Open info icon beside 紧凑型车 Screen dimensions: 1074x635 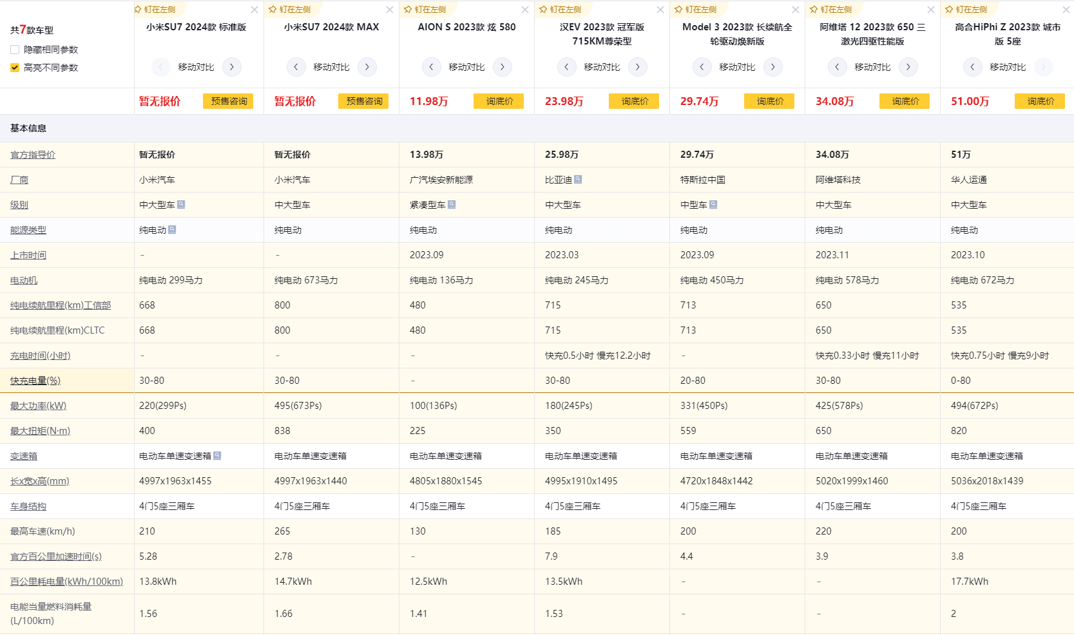452,204
